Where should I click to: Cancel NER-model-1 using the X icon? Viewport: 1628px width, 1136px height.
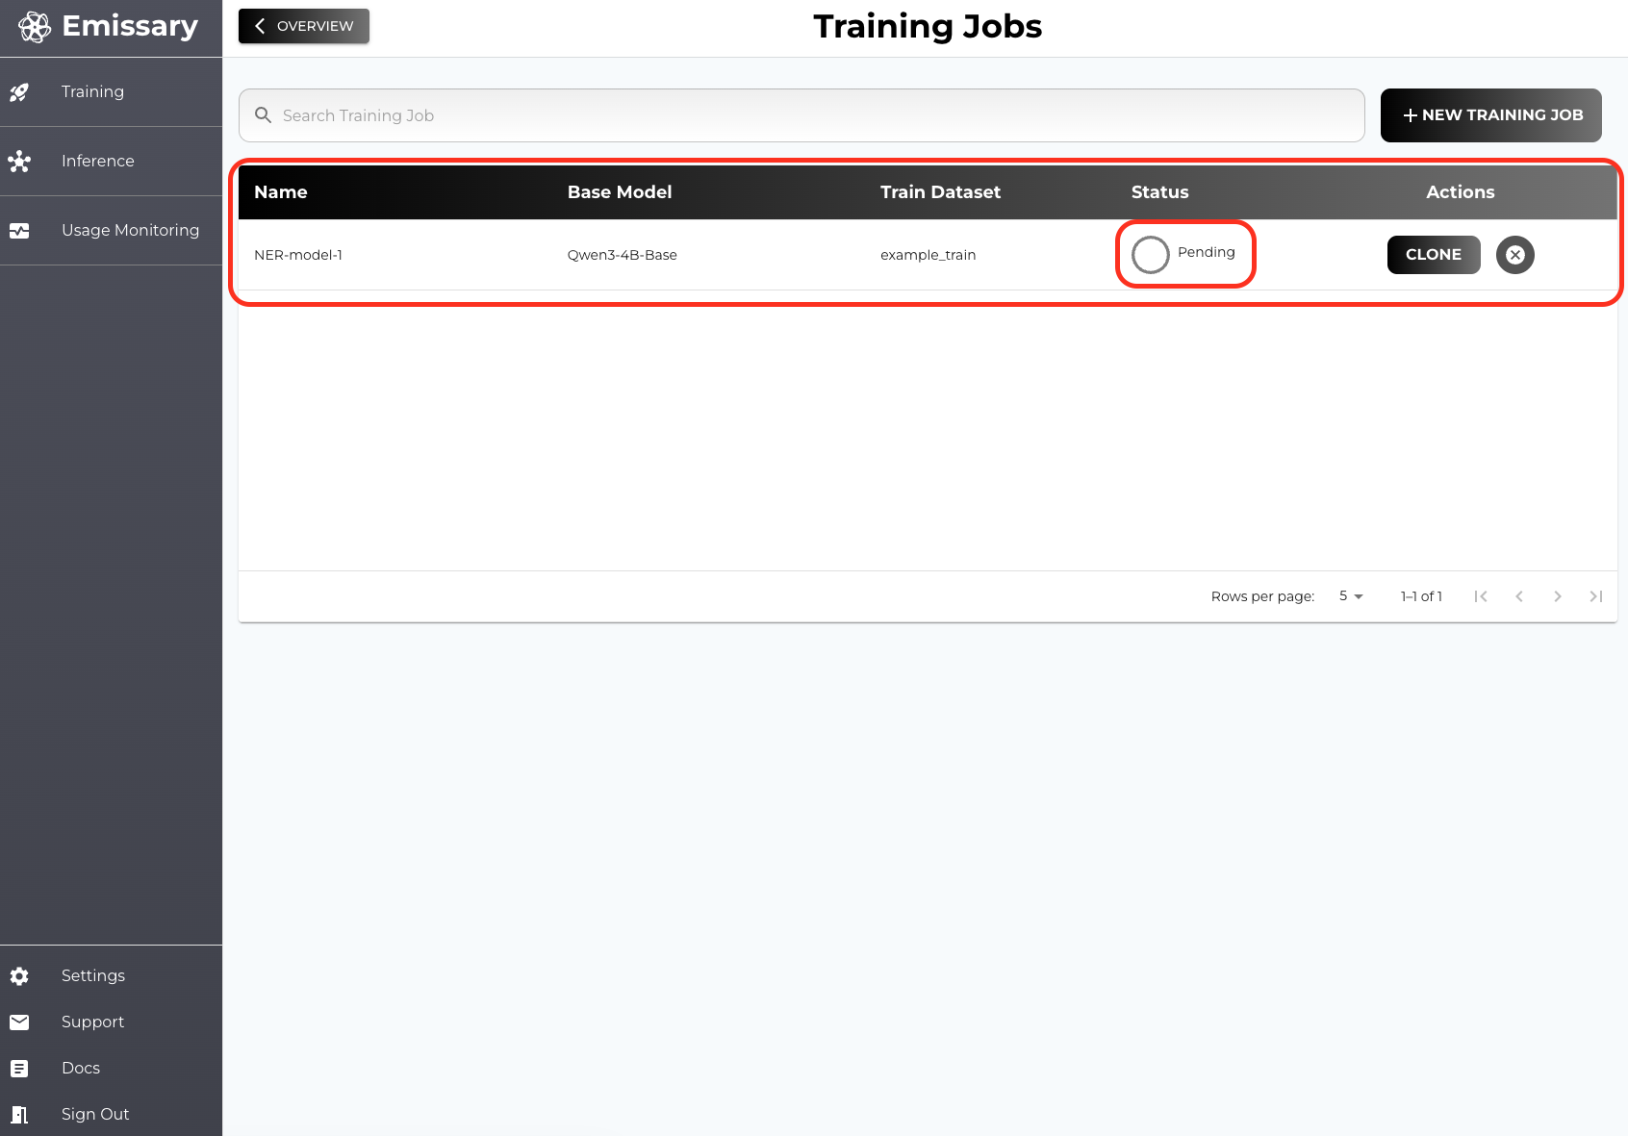pyautogui.click(x=1515, y=255)
